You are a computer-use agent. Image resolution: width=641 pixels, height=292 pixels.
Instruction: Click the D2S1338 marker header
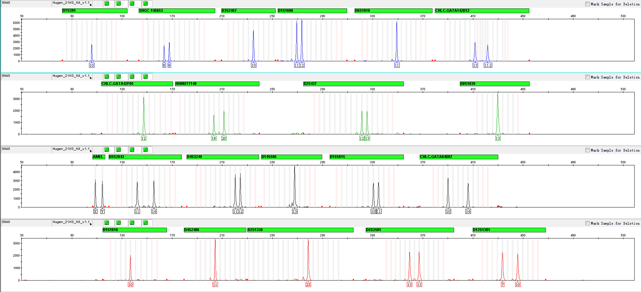click(300, 230)
